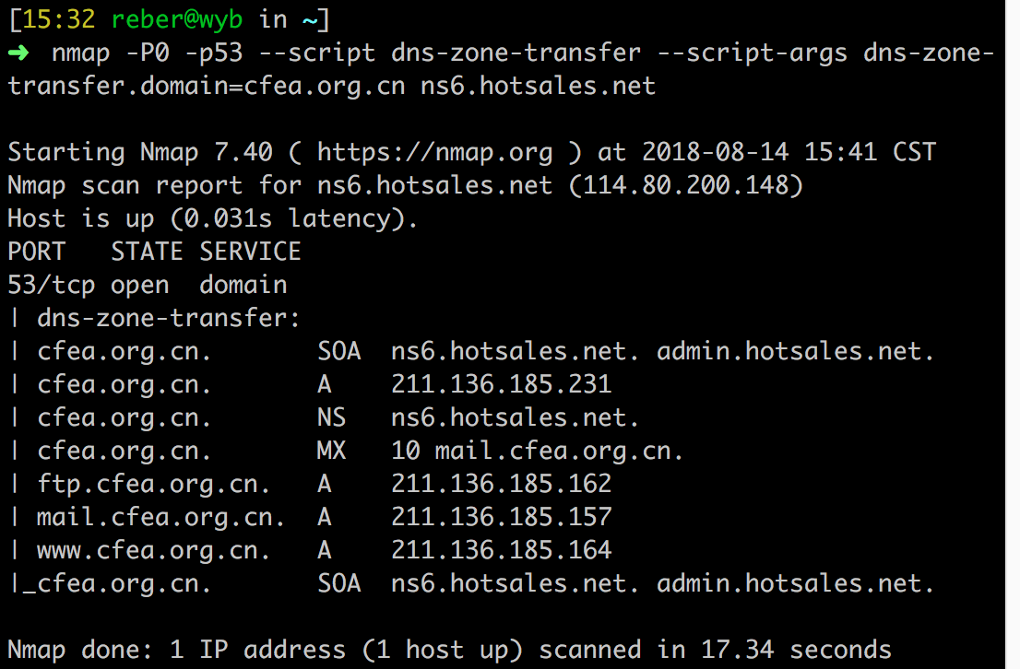Click www.cfea.org.cn hostname entry
This screenshot has width=1020, height=669.
tap(153, 551)
